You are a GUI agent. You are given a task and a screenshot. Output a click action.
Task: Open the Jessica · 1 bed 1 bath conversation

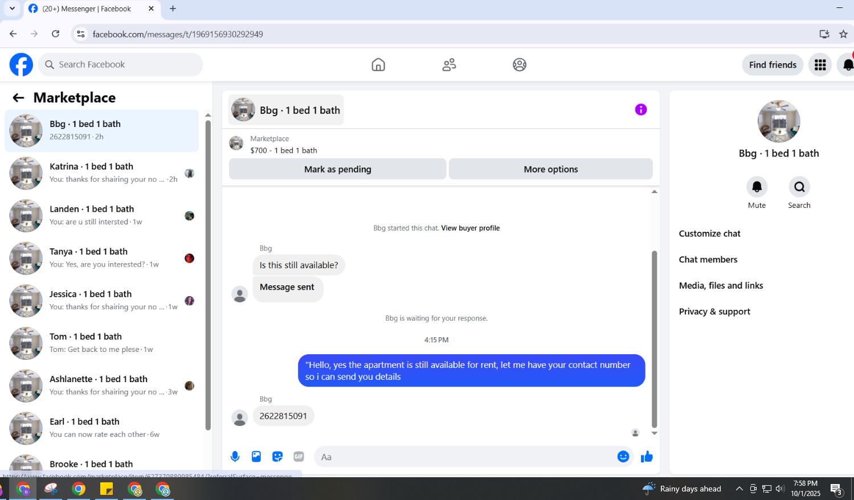[101, 301]
